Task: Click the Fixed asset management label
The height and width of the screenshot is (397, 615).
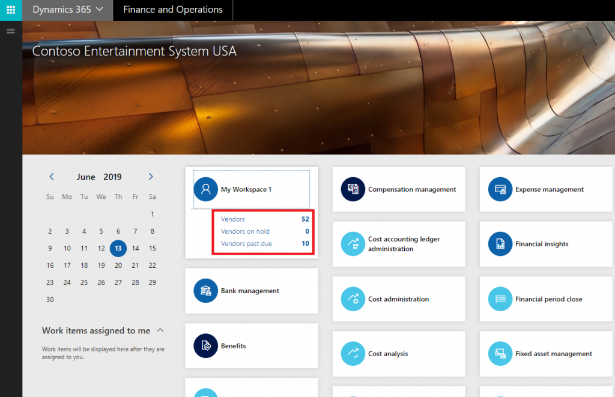Action: (x=554, y=354)
